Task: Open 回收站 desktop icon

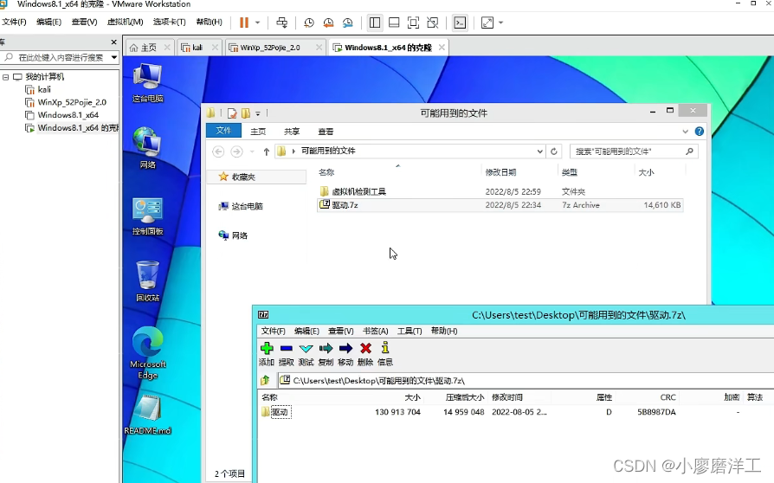Action: 147,281
